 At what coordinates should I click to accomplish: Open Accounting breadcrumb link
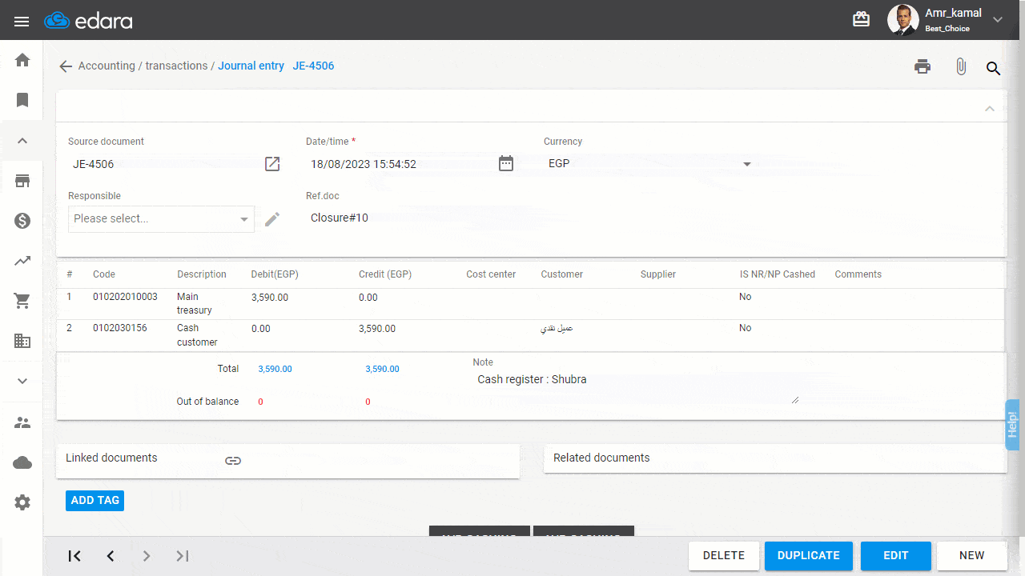pyautogui.click(x=107, y=66)
